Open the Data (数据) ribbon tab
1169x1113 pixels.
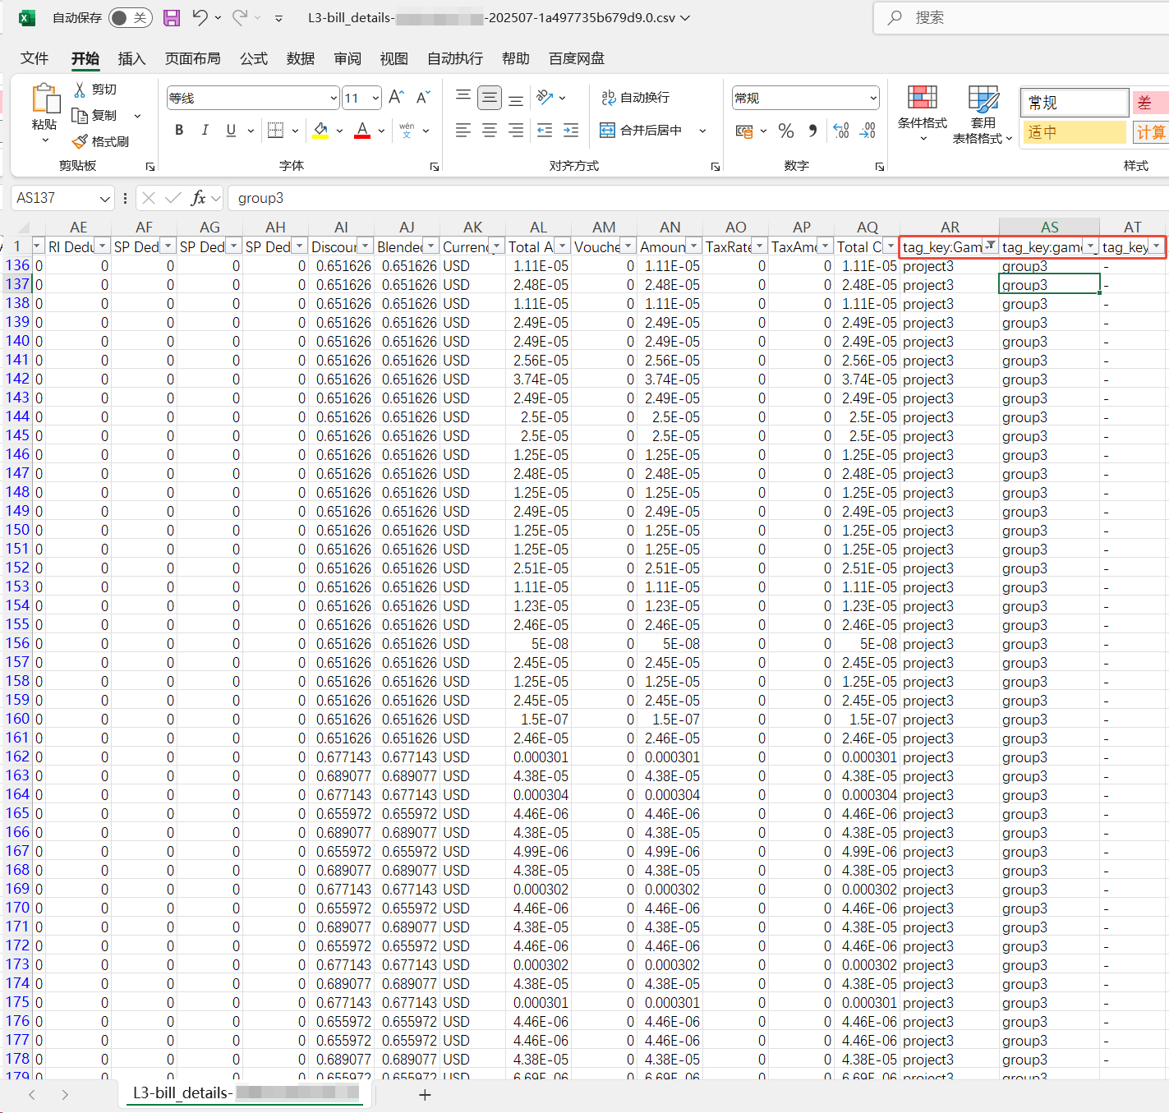click(x=300, y=58)
